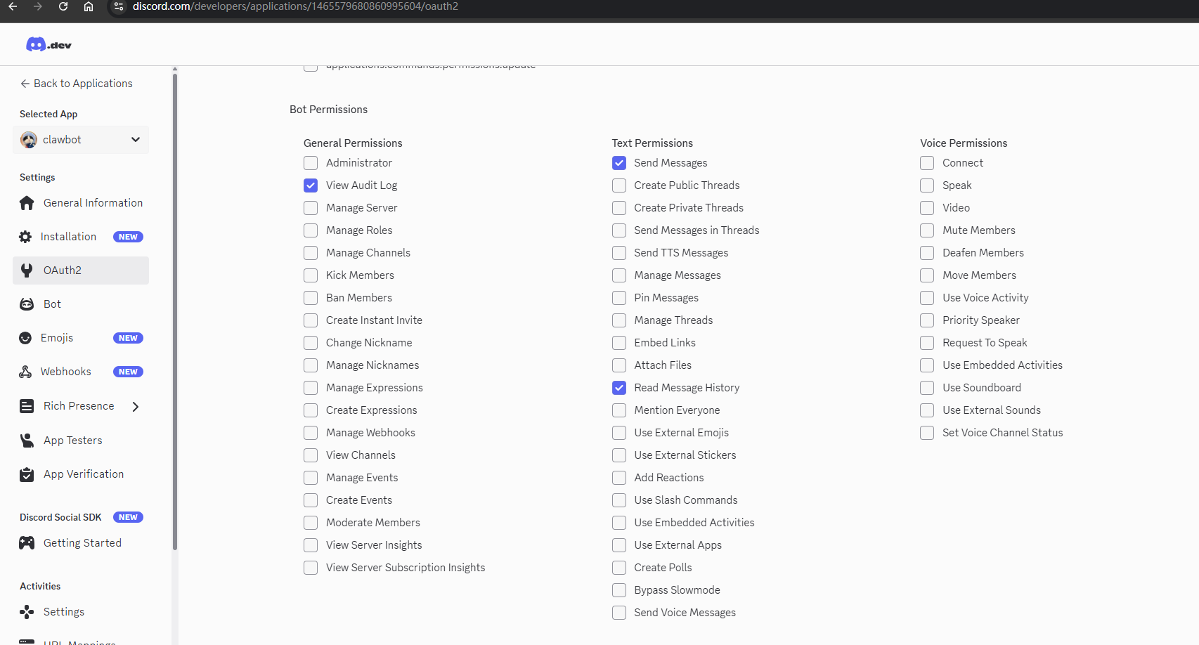1199x645 pixels.
Task: Click the Emojis smiley icon
Action: pos(25,338)
